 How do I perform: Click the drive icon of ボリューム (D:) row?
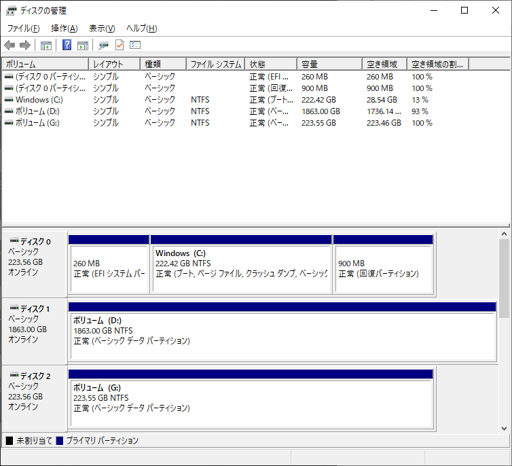(x=9, y=111)
